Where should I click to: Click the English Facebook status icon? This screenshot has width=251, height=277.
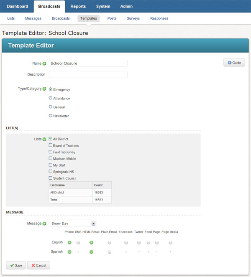pyautogui.click(x=125, y=242)
